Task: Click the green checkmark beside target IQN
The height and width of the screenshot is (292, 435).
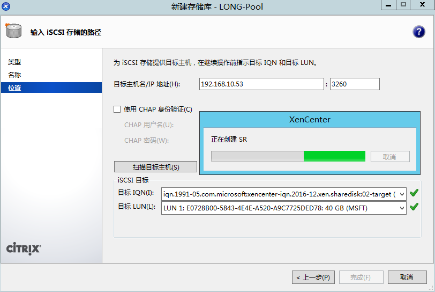Action: tap(414, 193)
